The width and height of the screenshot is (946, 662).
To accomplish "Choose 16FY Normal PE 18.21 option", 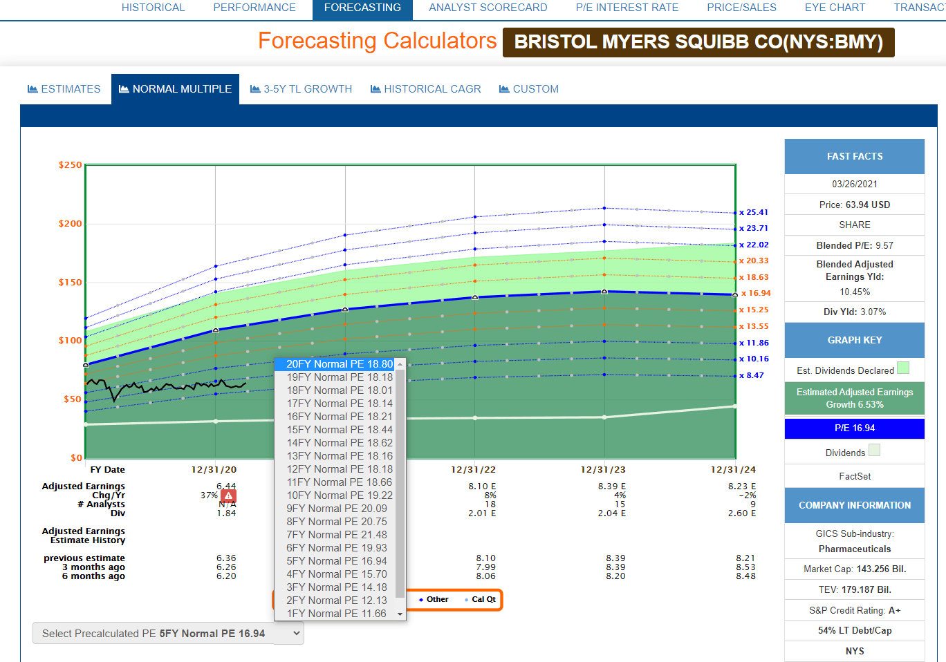I will click(335, 417).
